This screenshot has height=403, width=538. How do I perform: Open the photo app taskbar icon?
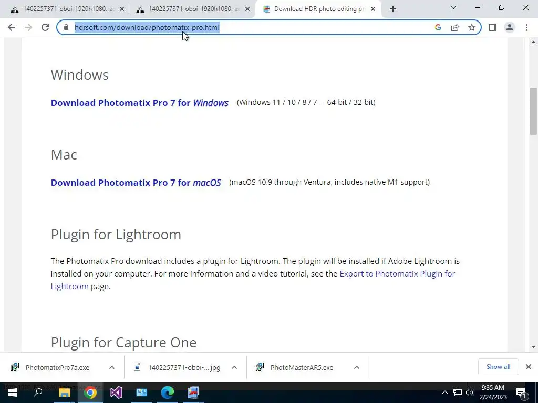tap(193, 393)
